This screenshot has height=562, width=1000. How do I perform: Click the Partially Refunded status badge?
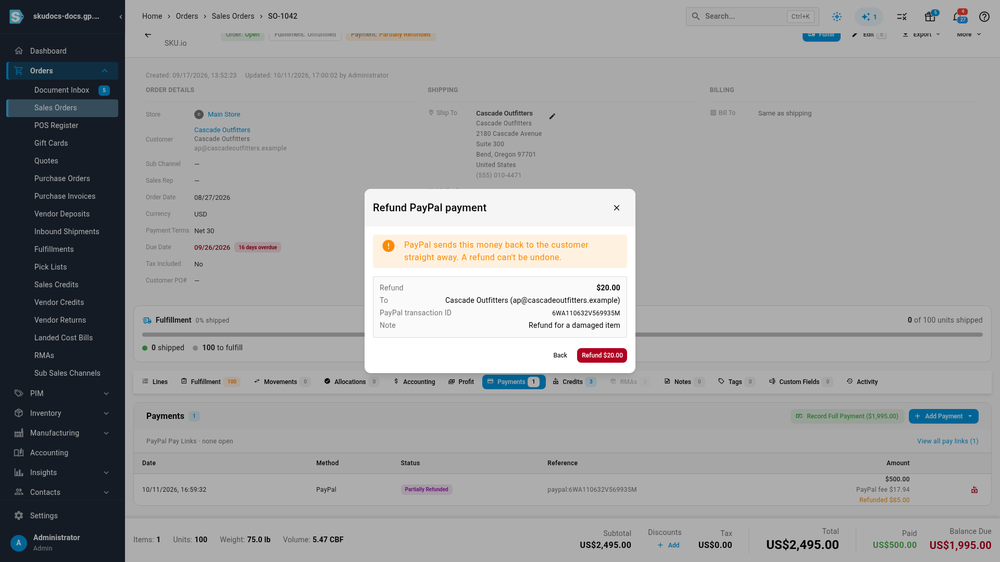coord(427,490)
